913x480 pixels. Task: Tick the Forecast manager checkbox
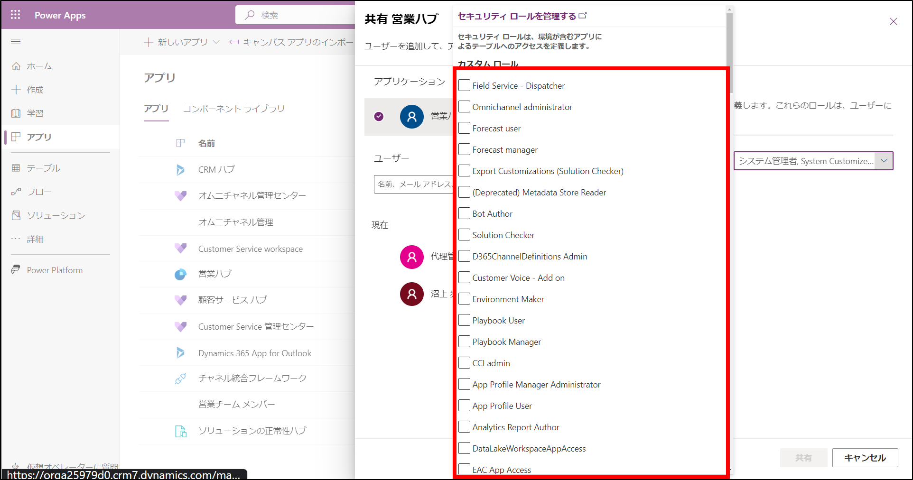(x=464, y=149)
